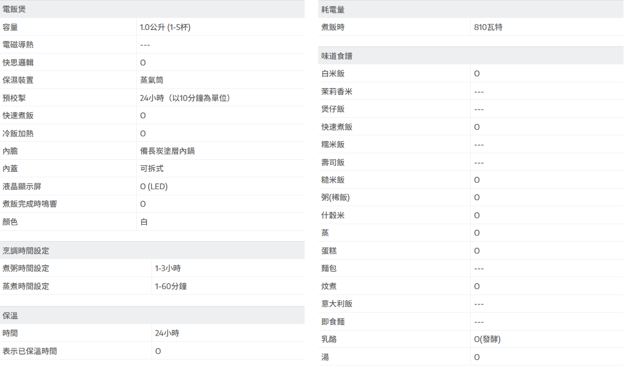
Task: Click the 意大利飯 row label
Action: click(x=337, y=304)
